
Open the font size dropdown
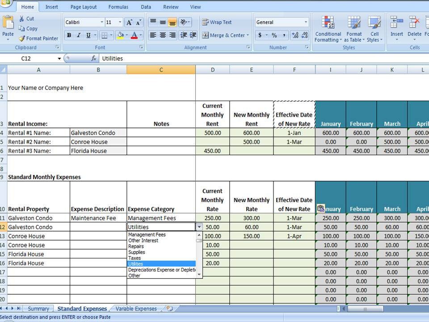120,22
